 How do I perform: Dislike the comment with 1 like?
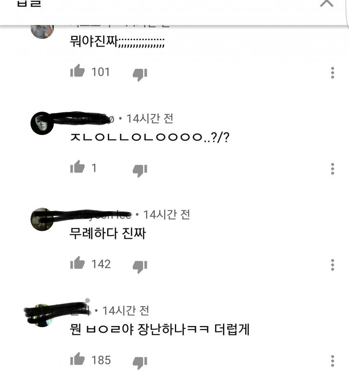(140, 171)
